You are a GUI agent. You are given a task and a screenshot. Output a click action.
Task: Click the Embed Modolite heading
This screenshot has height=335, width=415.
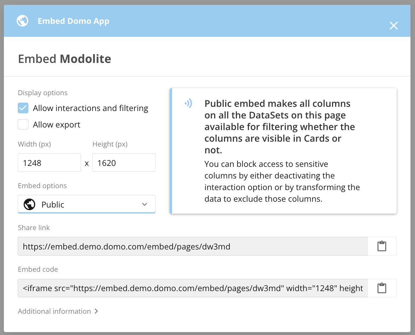tap(65, 59)
